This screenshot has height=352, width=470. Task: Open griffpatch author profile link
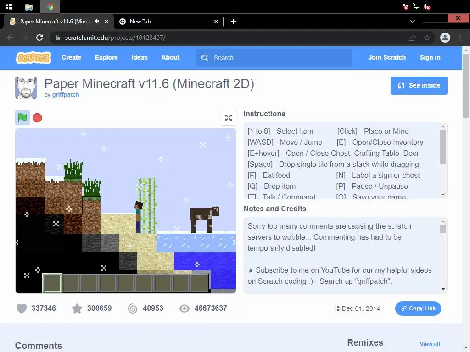coord(66,94)
